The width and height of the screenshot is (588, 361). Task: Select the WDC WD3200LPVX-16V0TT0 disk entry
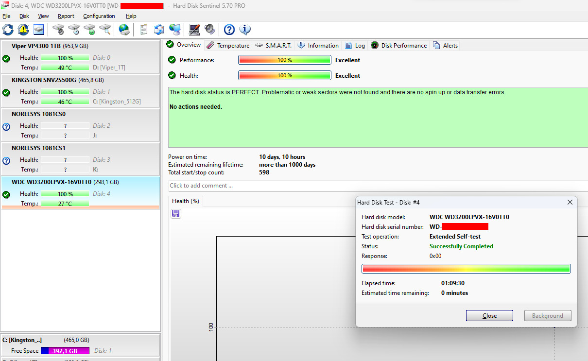(80, 193)
